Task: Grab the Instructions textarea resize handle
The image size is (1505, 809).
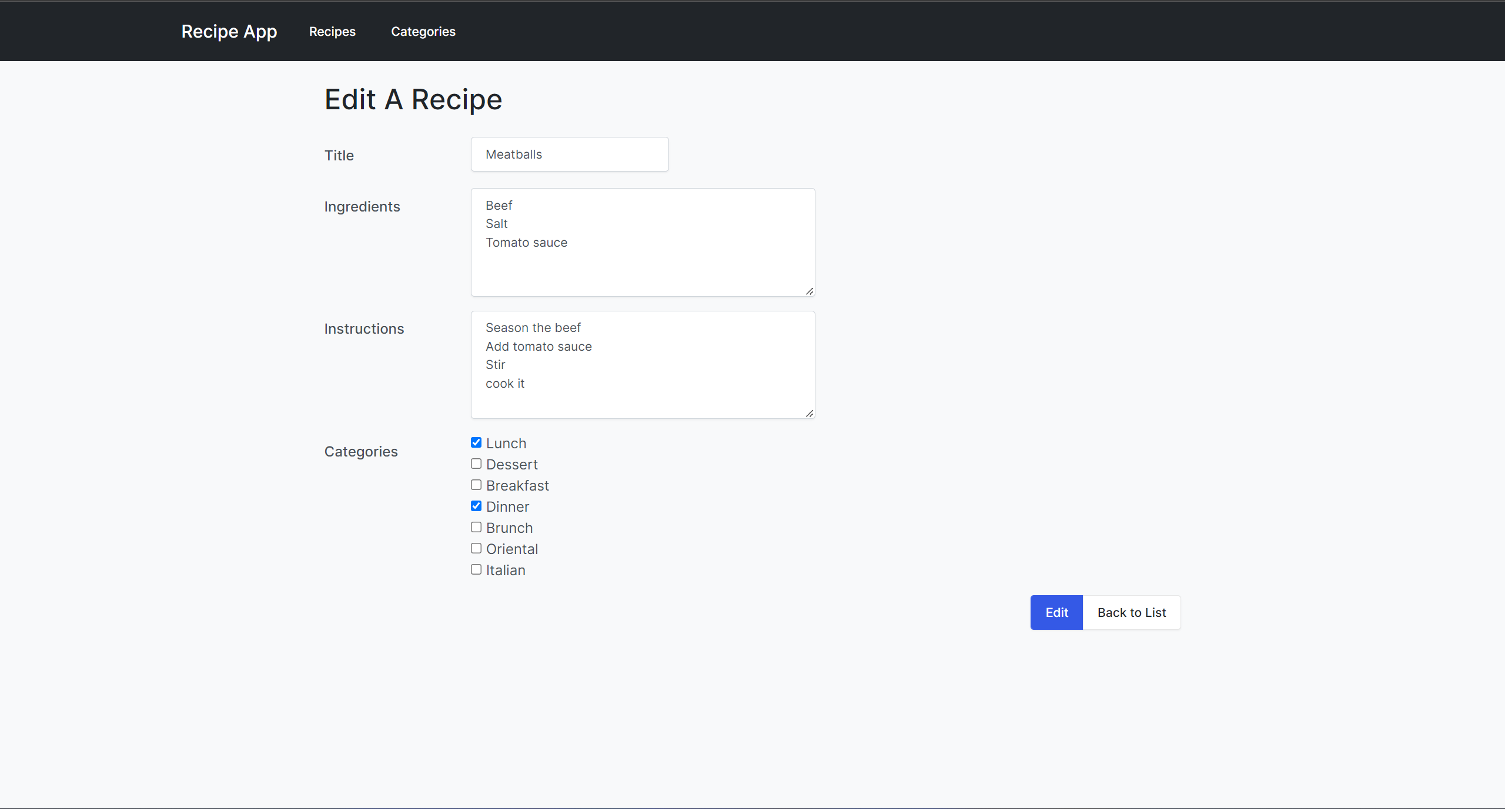Action: point(810,413)
